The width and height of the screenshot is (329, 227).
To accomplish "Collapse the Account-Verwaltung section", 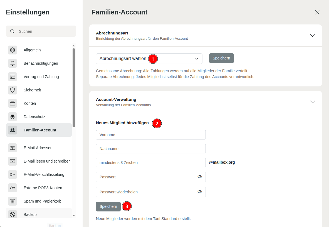I will (312, 102).
